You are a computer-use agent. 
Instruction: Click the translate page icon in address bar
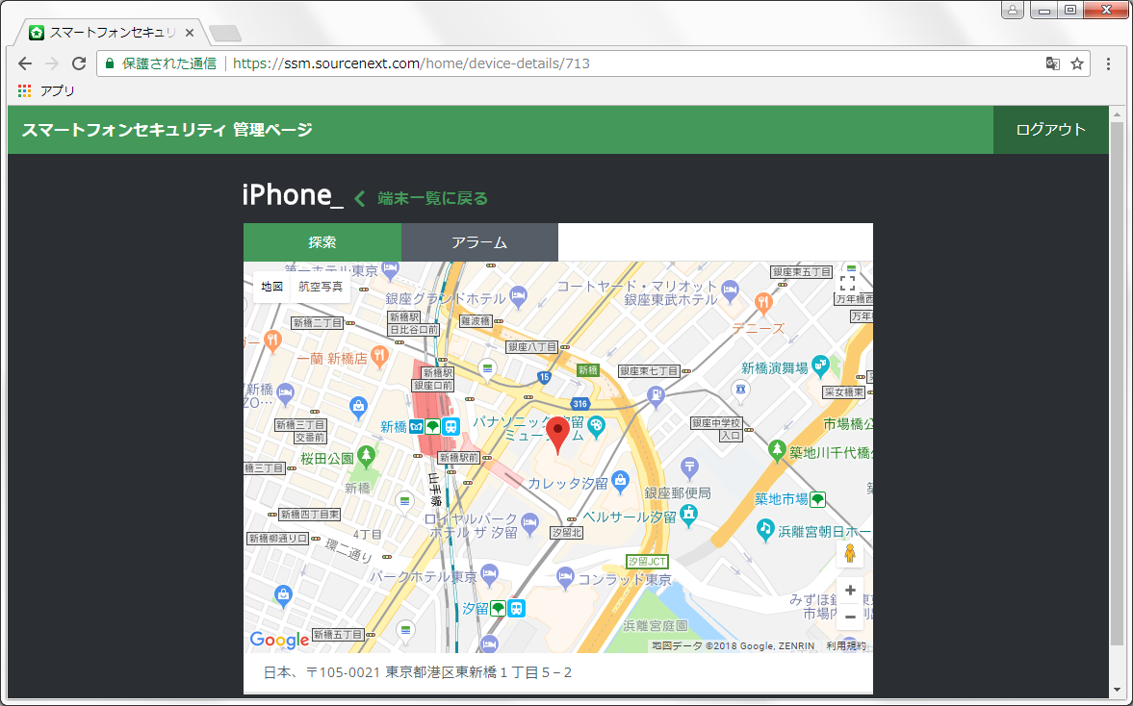click(1053, 63)
